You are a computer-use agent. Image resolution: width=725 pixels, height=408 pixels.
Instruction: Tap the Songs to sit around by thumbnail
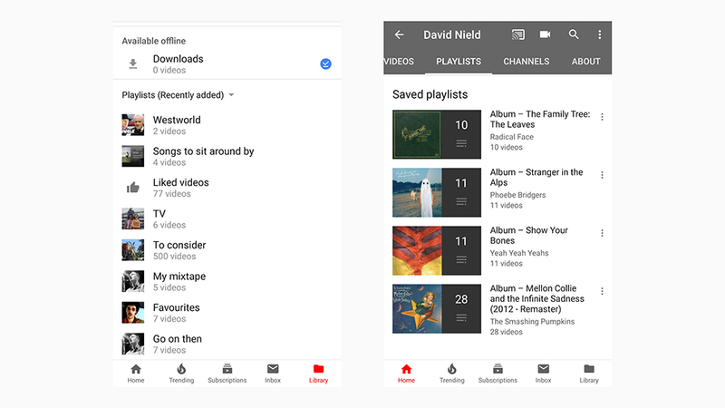click(x=132, y=156)
